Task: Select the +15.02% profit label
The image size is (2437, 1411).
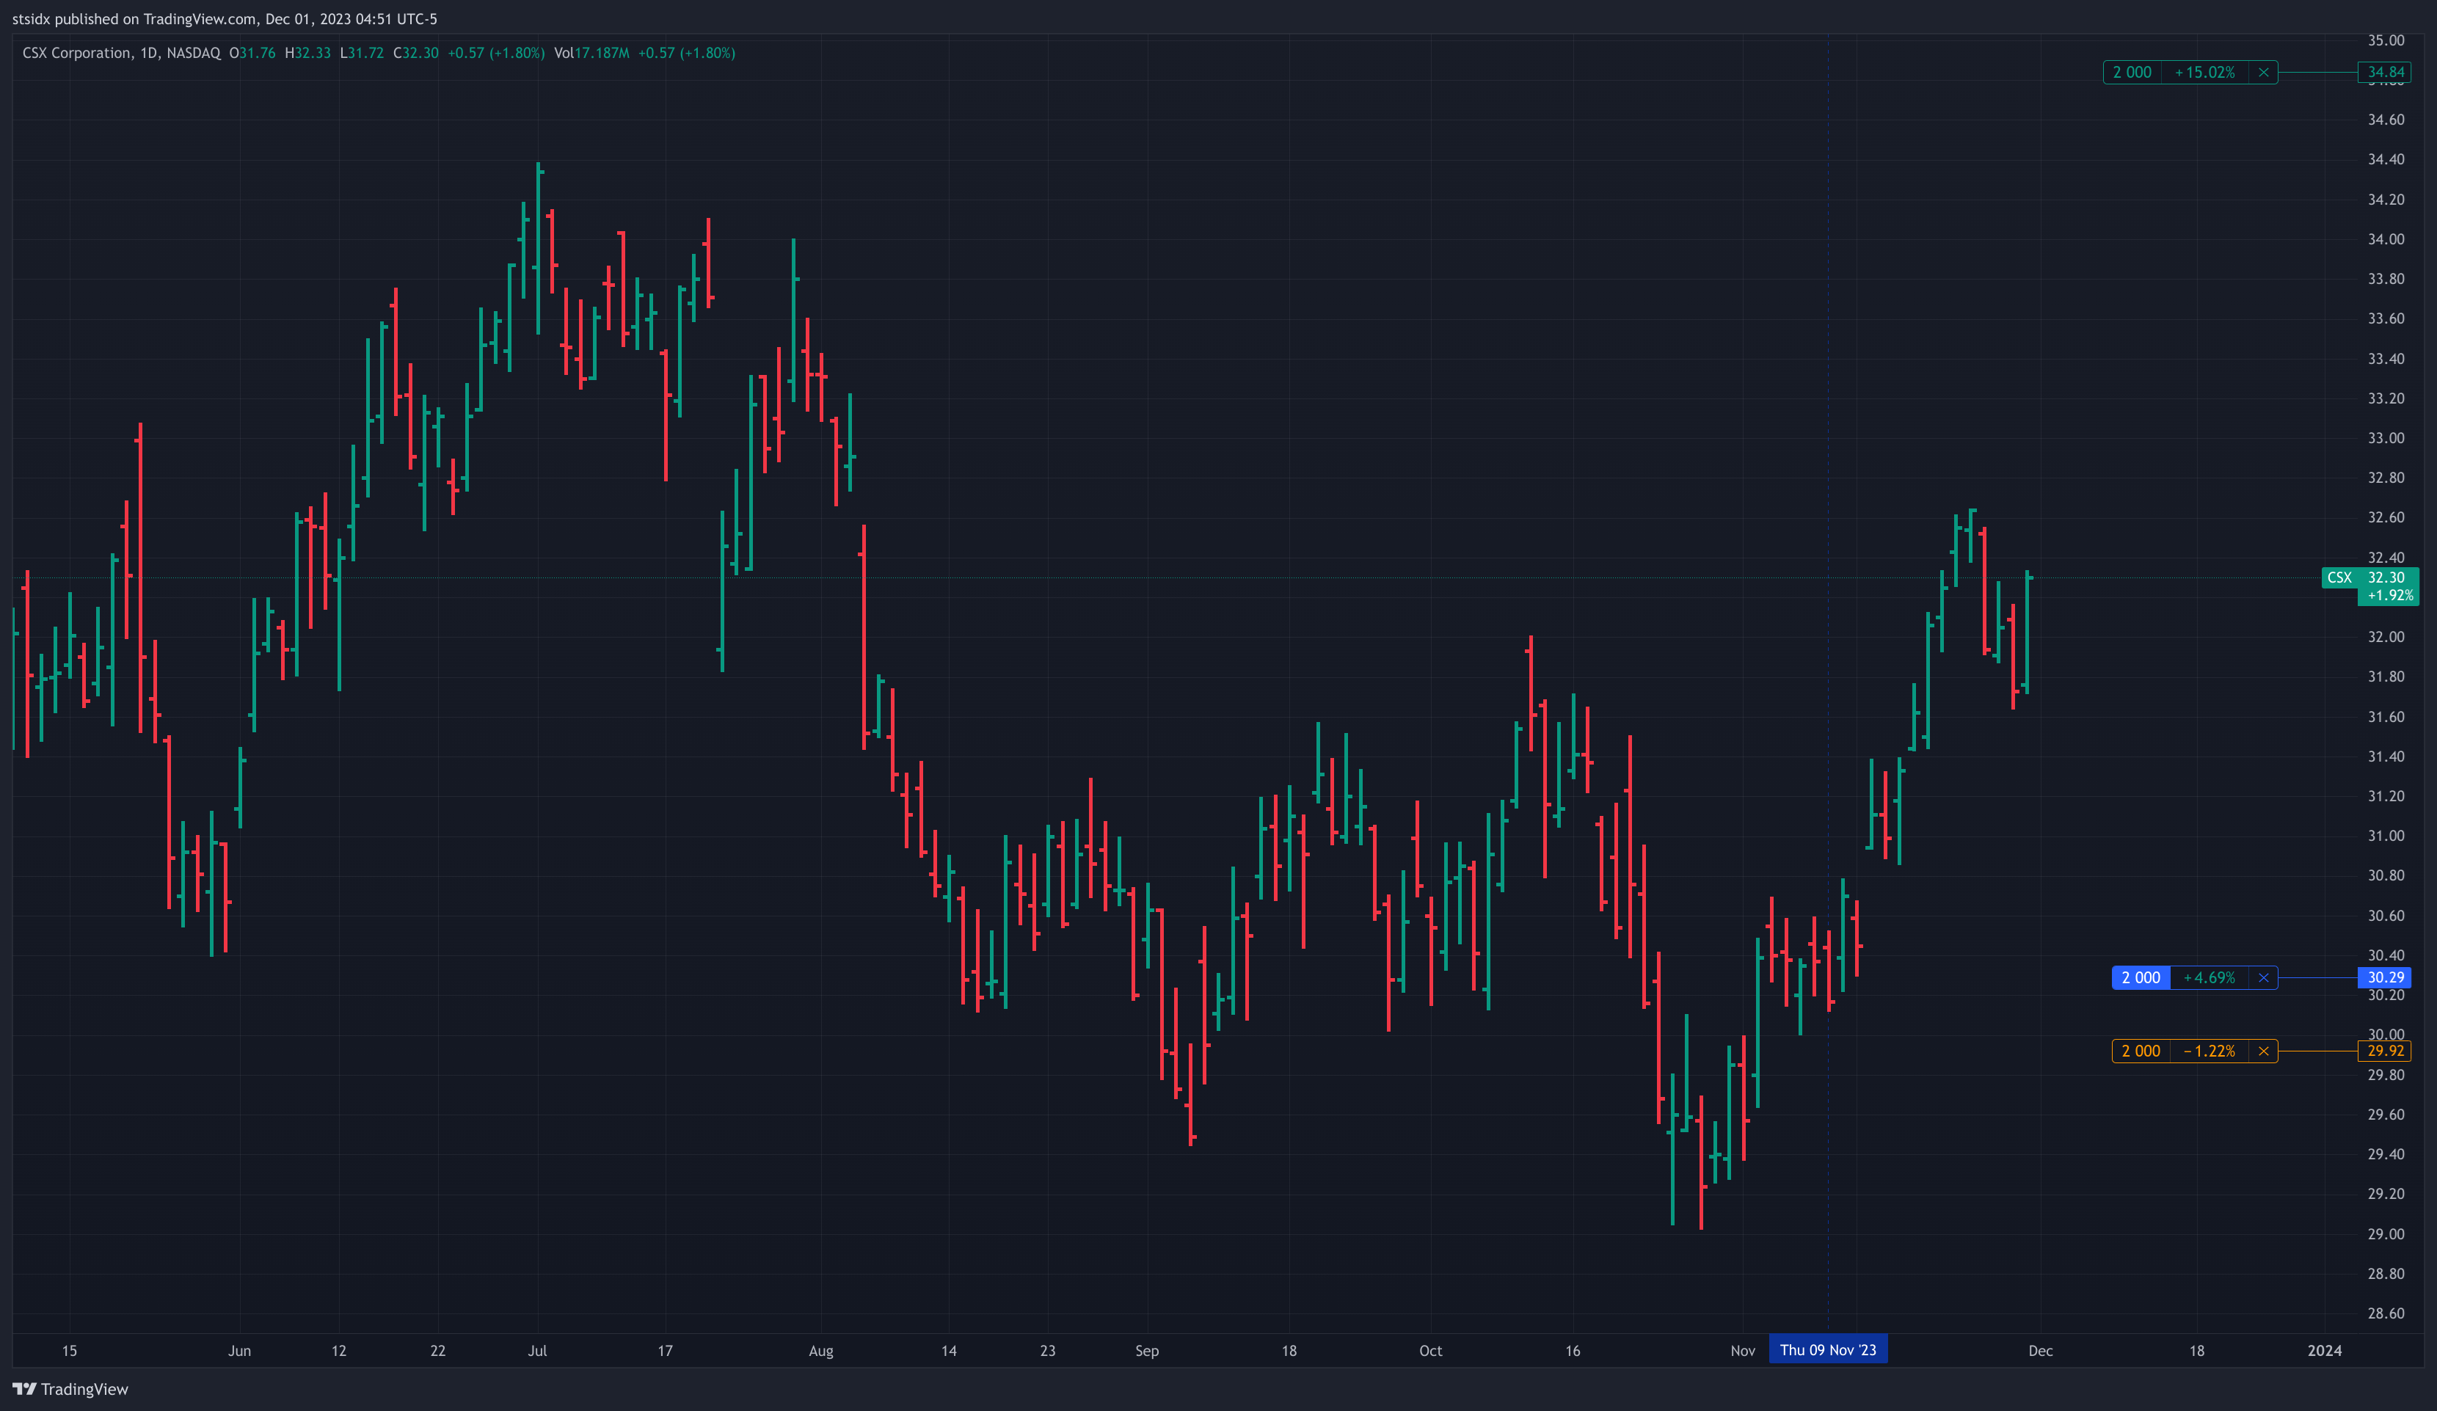Action: click(x=2205, y=73)
